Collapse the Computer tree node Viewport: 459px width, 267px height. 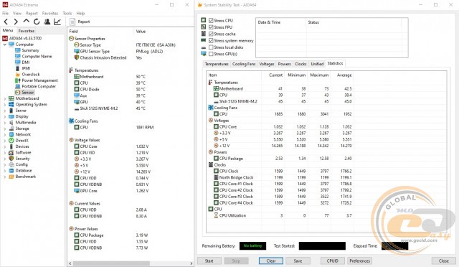pos(5,44)
